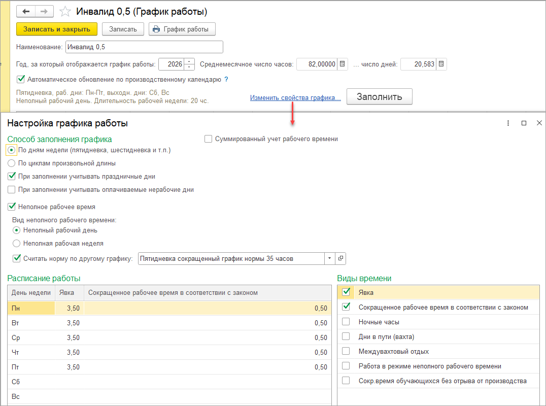Toggle the paid non-working days checkbox

[x=12, y=189]
